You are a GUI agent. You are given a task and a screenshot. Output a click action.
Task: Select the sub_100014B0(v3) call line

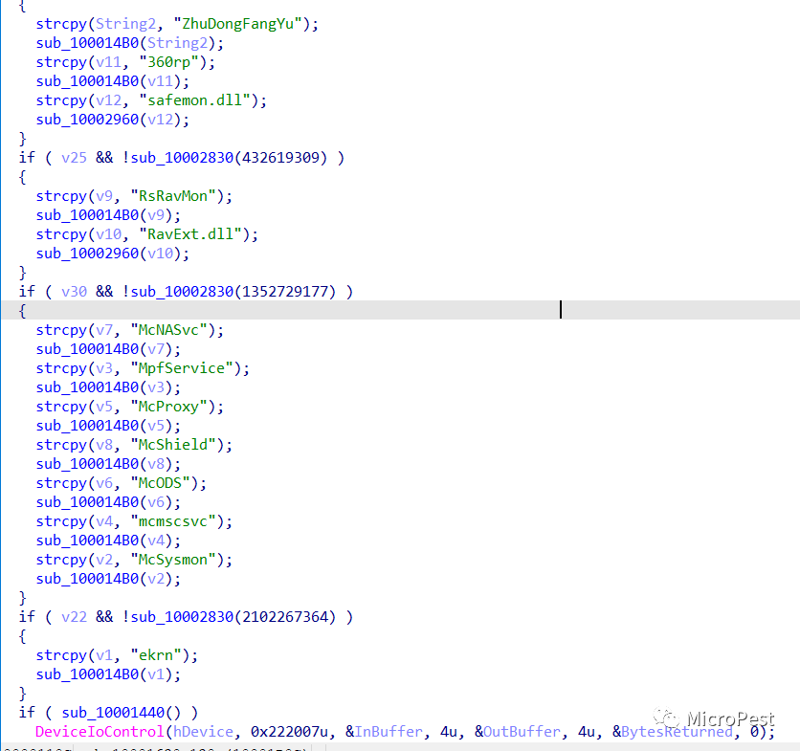tap(108, 387)
